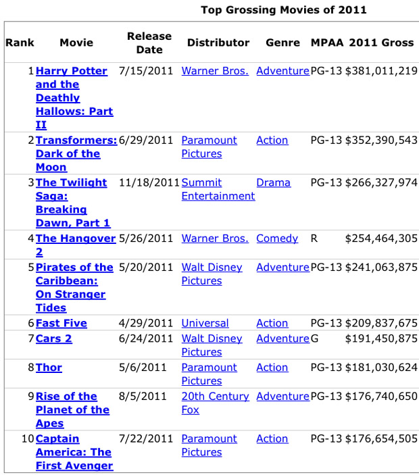Open Transformers: Dark of the Moon link

pos(76,153)
